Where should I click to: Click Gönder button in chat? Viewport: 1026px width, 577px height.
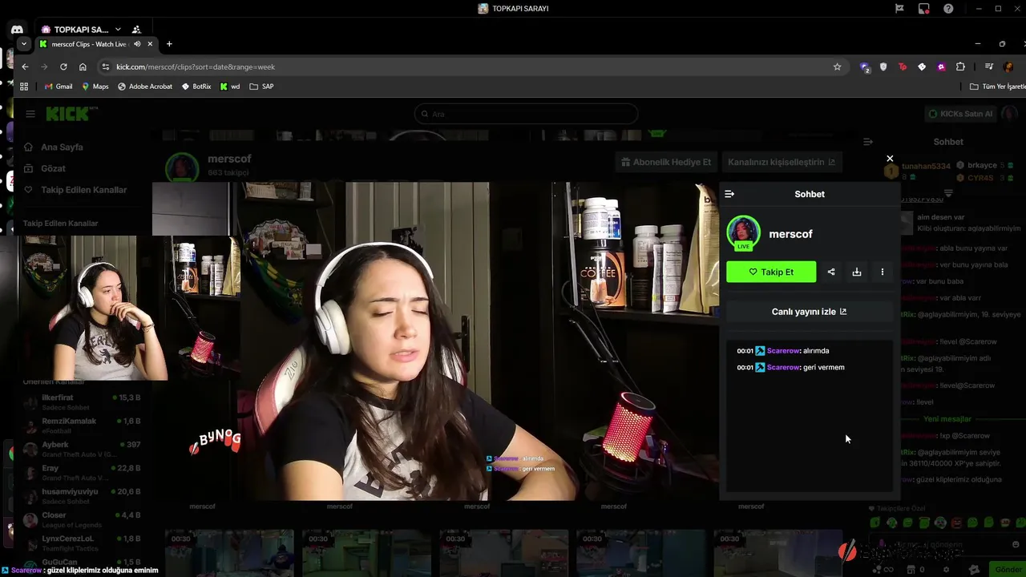pyautogui.click(x=1008, y=569)
